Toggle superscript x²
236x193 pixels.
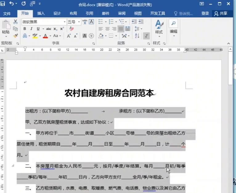pos(62,29)
